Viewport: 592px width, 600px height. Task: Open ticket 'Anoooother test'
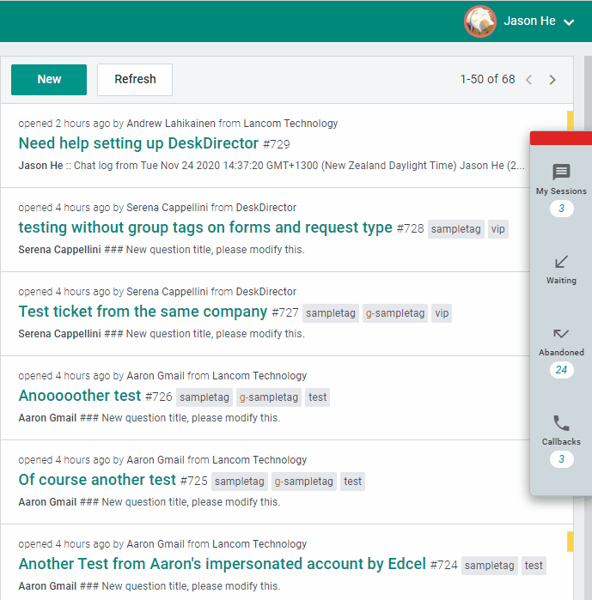pos(80,396)
